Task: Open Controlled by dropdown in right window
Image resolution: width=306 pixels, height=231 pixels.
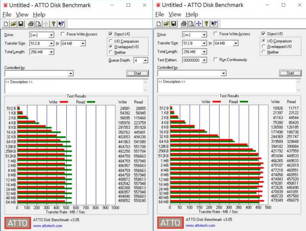Action: pos(224,73)
